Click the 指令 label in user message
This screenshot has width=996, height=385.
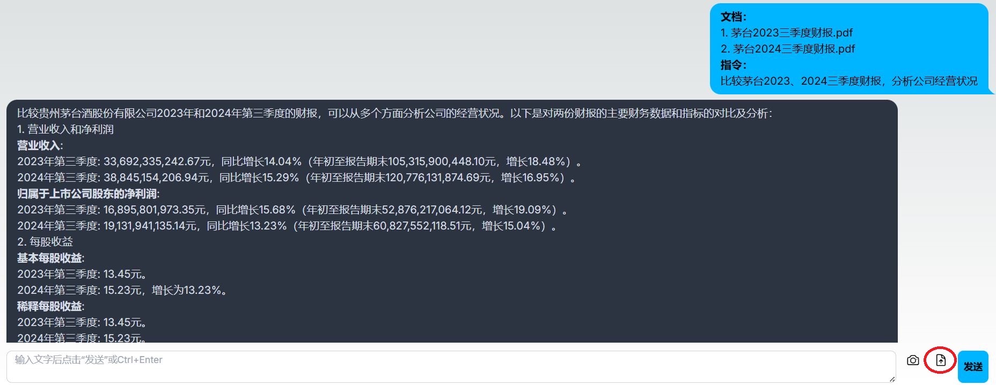pyautogui.click(x=733, y=65)
